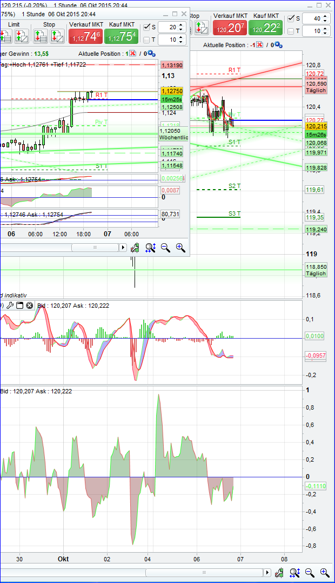335x583 pixels.
Task: Click stepper arrows on the 20 field
Action: coord(180,27)
